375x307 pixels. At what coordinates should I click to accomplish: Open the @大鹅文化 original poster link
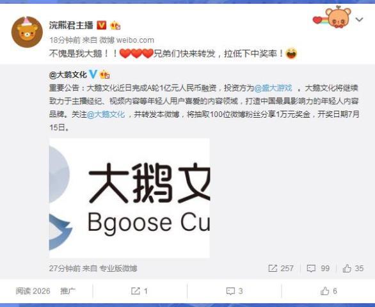(68, 75)
